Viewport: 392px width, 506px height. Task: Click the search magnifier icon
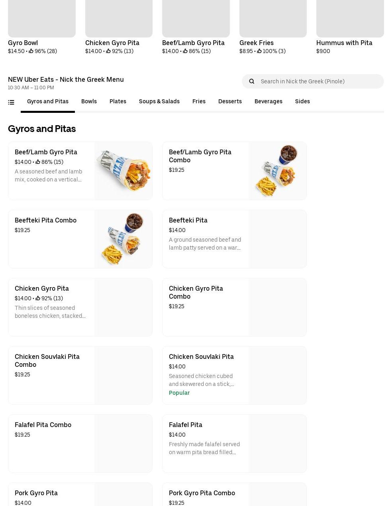251,81
